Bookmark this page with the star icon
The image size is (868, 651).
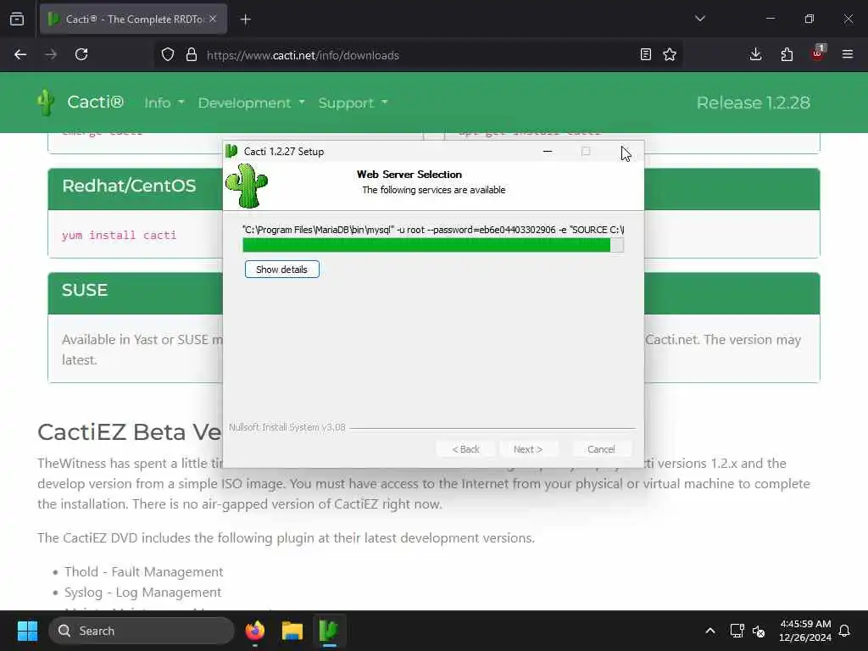click(x=670, y=55)
